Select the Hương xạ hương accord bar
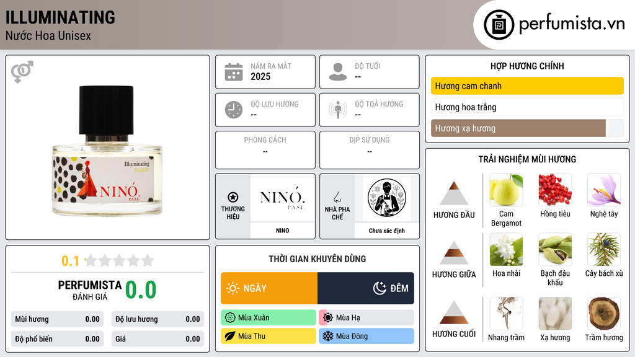This screenshot has width=635, height=357. pyautogui.click(x=527, y=128)
